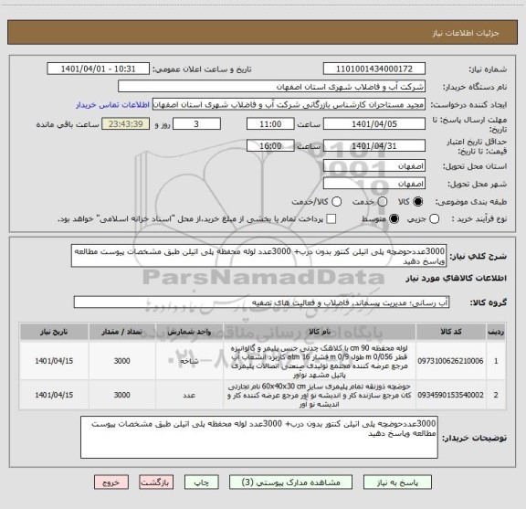The image size is (526, 509).
Task: Click the نام دستگاه خریدار field
Action: click(x=271, y=87)
